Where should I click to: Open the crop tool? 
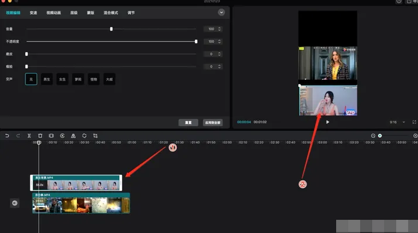tap(96, 136)
